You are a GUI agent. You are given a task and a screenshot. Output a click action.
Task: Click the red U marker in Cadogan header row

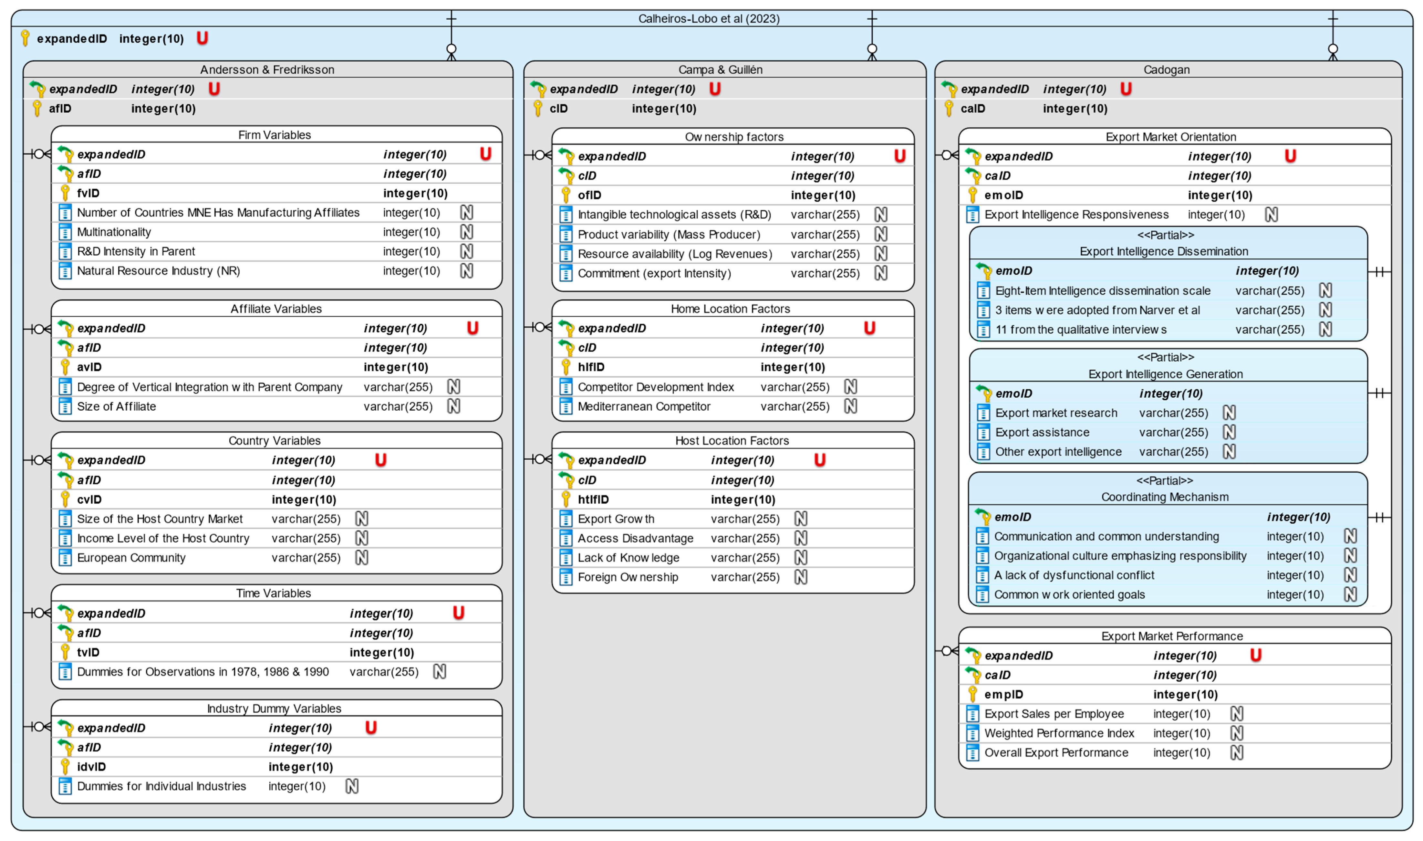1126,89
